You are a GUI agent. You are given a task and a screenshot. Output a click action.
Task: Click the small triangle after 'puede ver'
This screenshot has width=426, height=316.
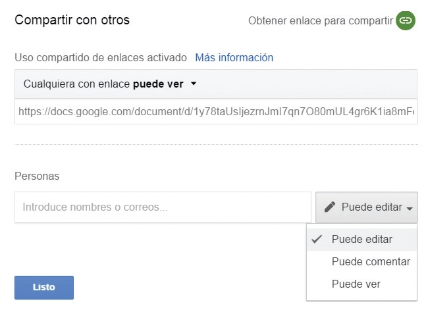click(194, 84)
